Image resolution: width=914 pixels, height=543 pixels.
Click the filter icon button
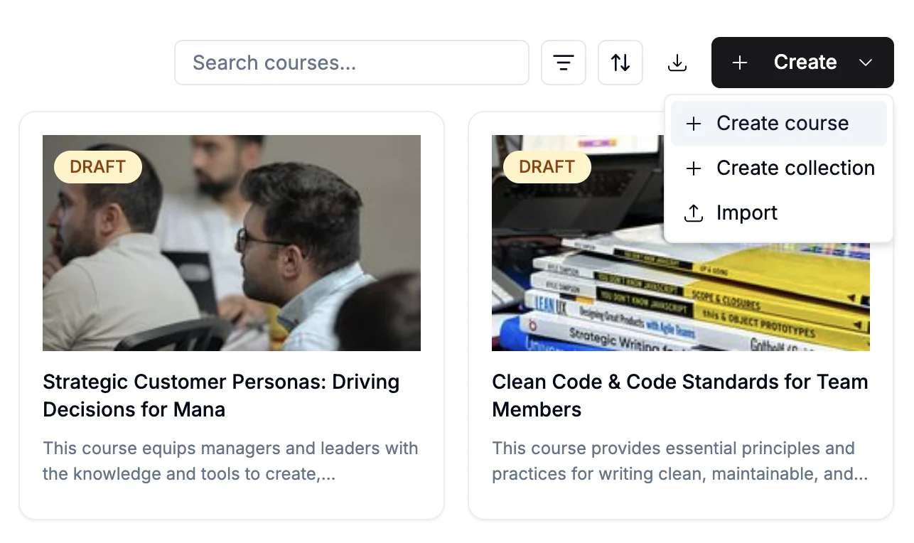click(x=564, y=63)
